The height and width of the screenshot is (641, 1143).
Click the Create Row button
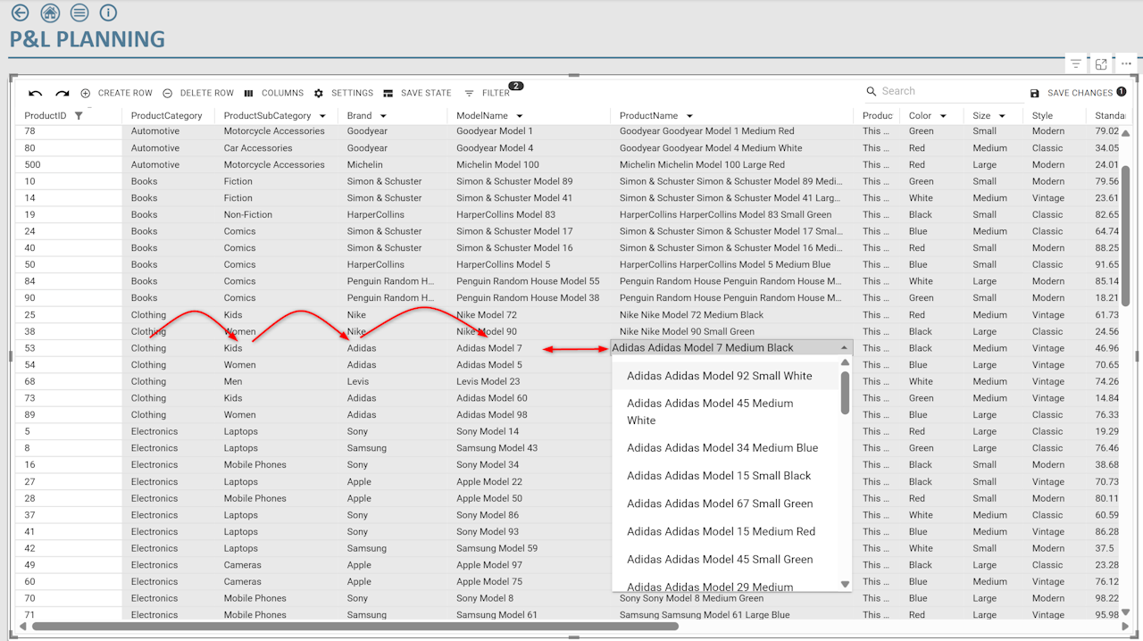point(117,93)
